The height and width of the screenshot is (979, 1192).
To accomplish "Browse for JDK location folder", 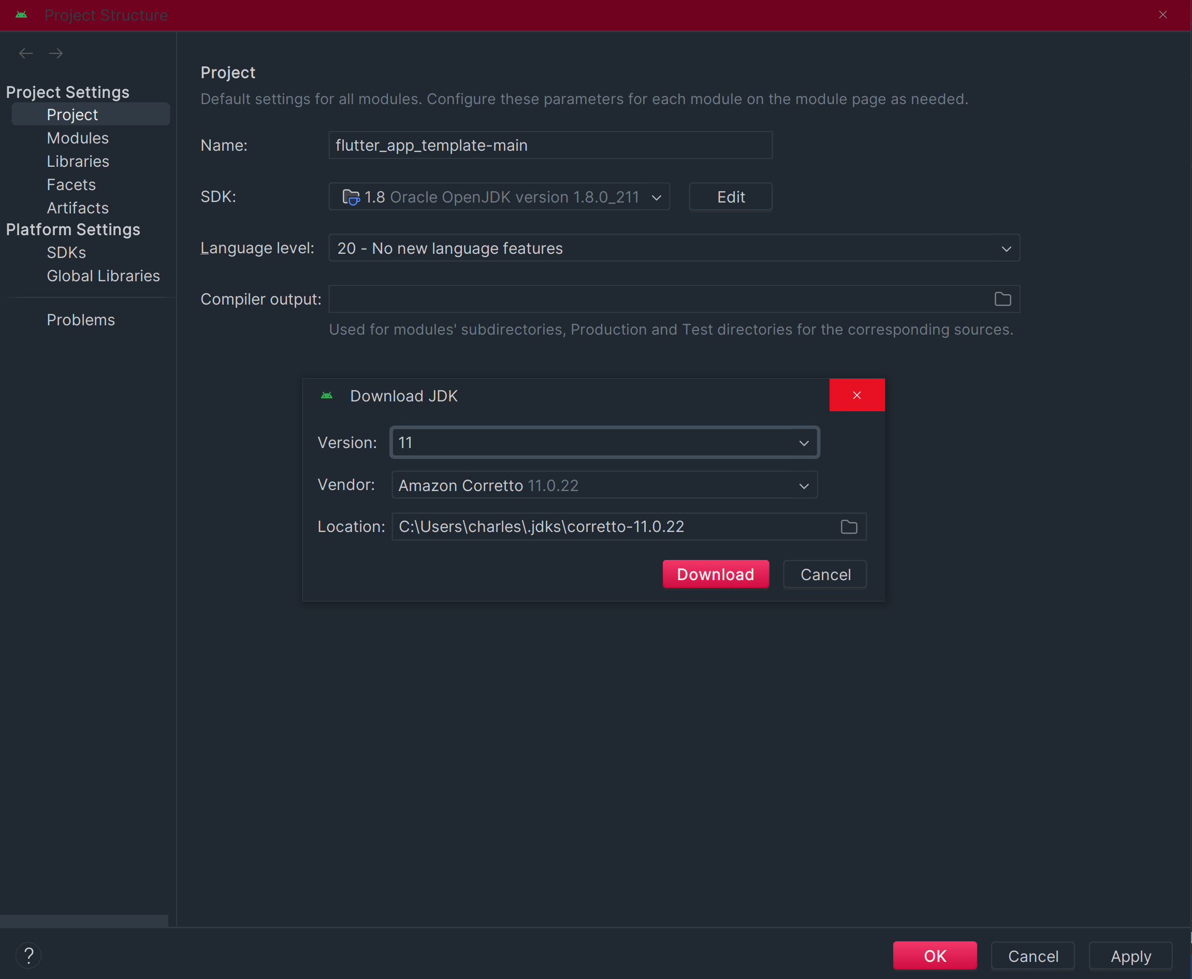I will [849, 527].
